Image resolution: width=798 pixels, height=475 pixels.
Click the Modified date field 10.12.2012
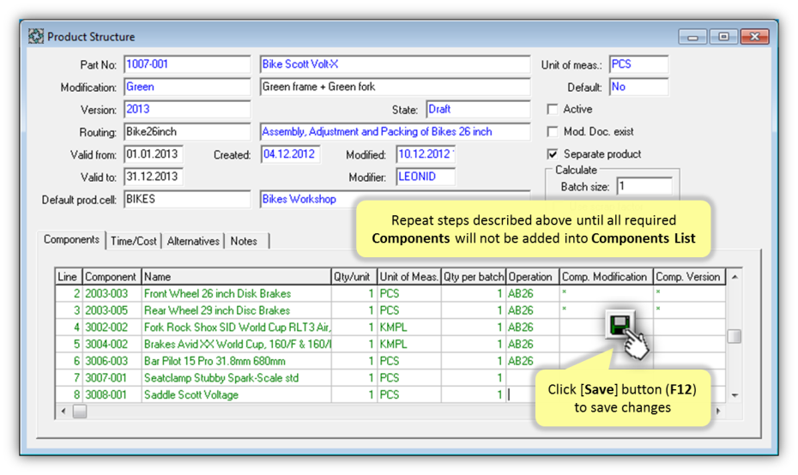(x=426, y=154)
